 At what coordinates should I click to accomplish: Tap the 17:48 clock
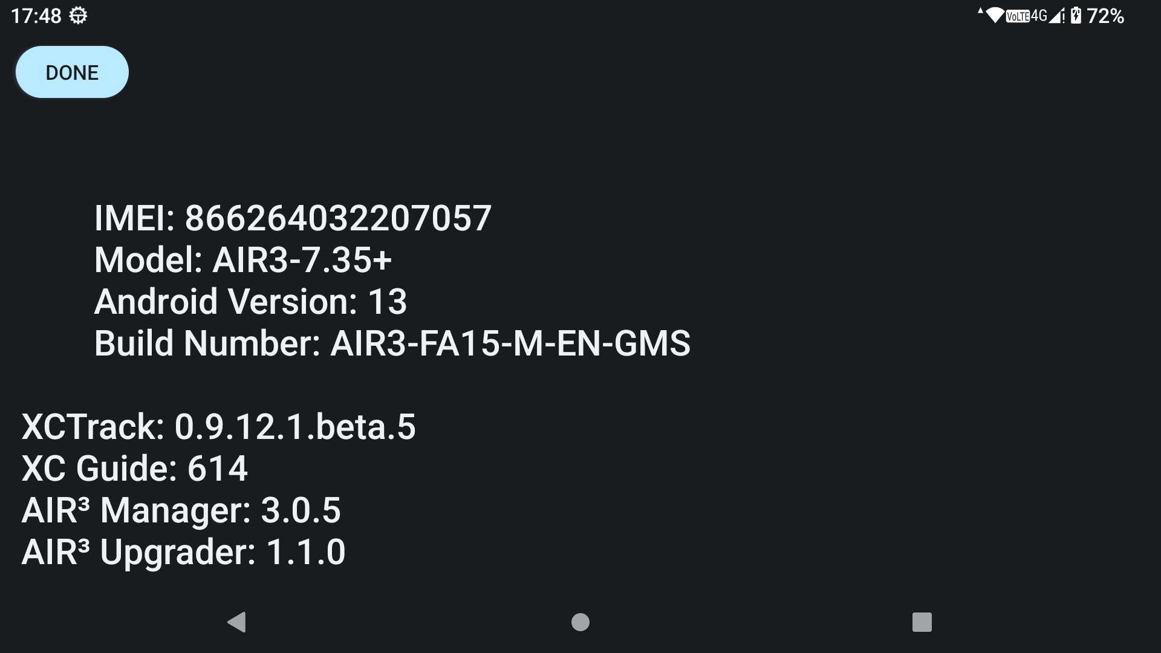point(36,16)
